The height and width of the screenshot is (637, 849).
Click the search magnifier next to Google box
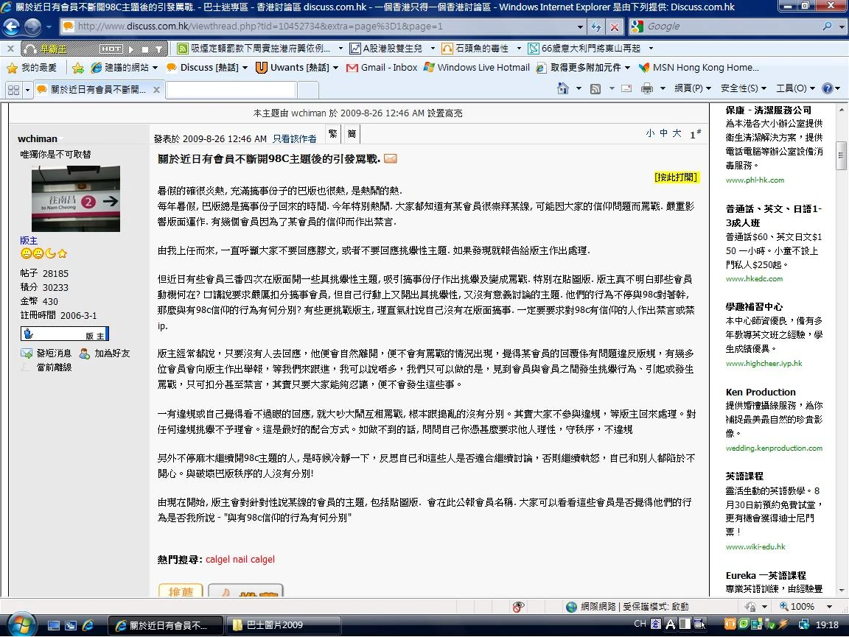827,26
